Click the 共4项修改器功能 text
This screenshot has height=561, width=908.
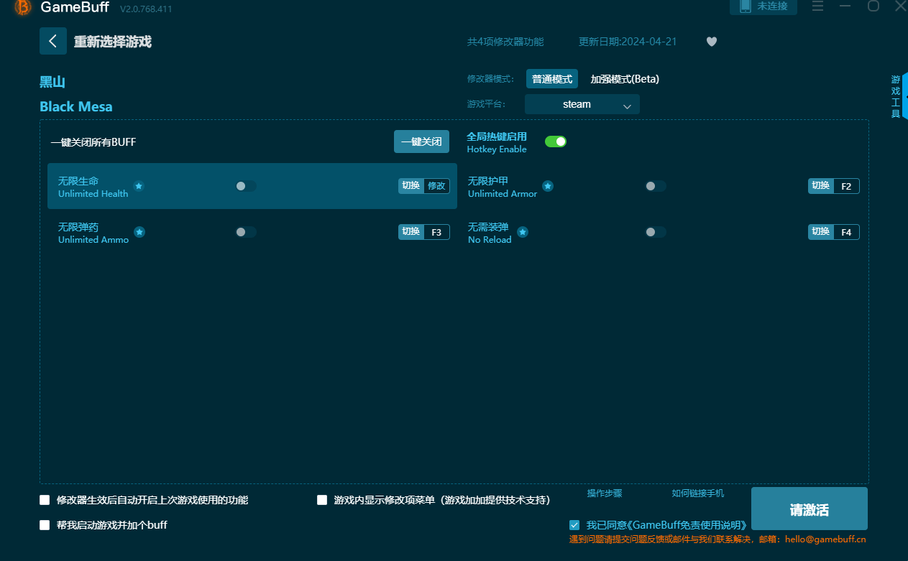pos(505,42)
